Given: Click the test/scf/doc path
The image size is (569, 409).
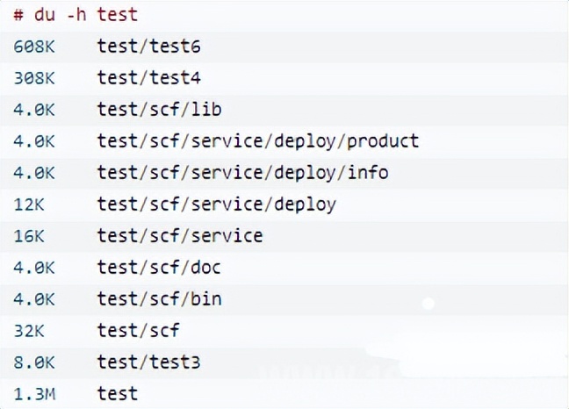Looking at the screenshot, I should pos(159,267).
